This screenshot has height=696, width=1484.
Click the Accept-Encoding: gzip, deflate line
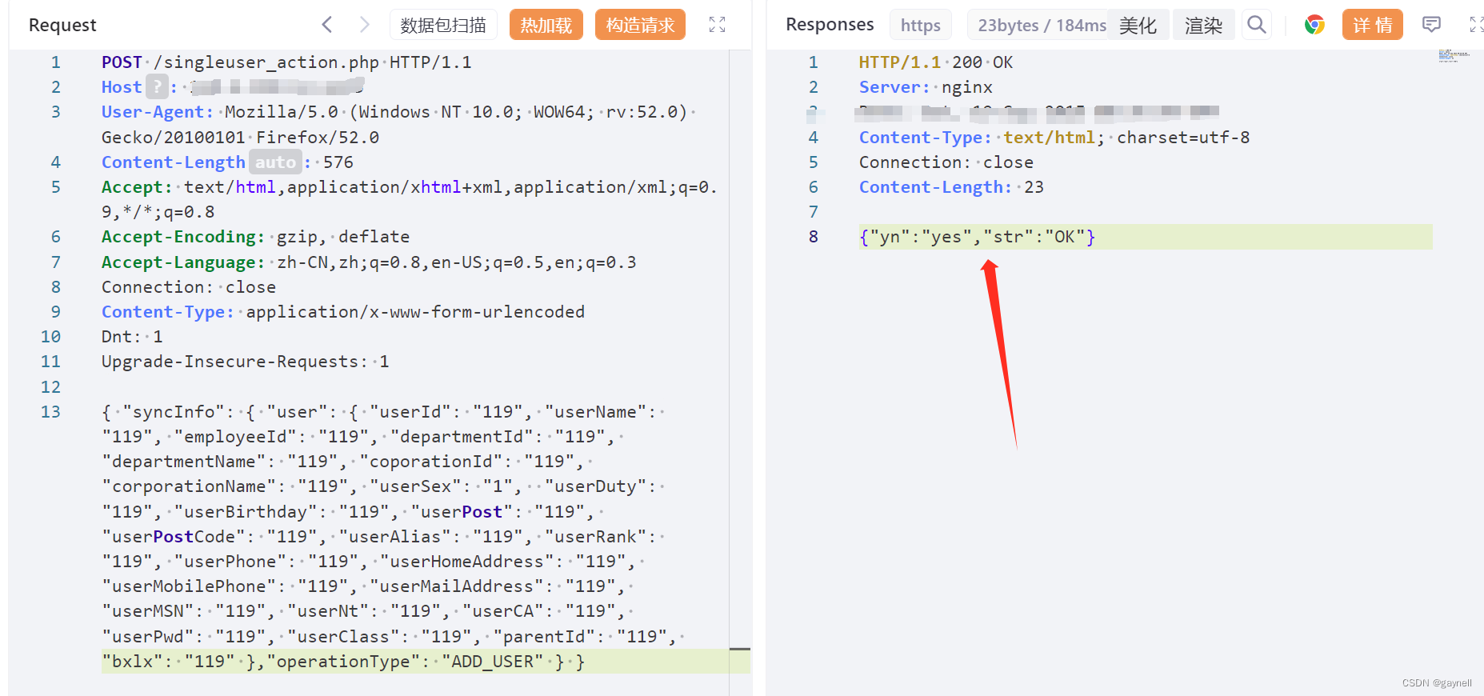click(x=255, y=237)
